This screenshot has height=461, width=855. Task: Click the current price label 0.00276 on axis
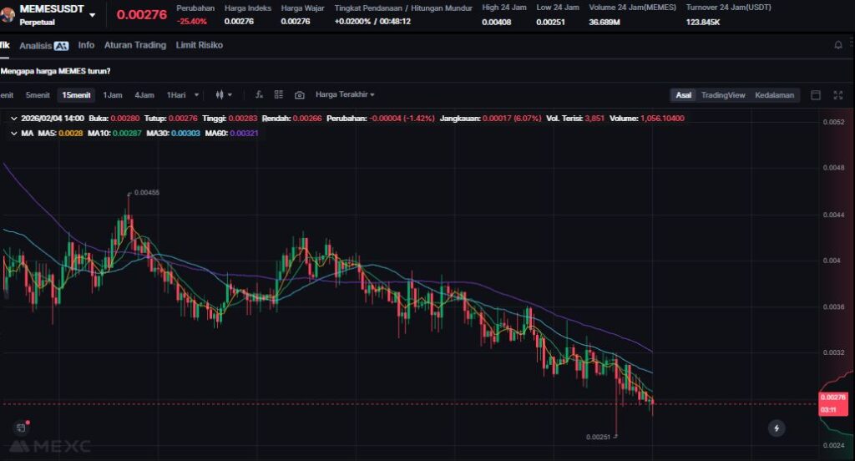pyautogui.click(x=832, y=398)
